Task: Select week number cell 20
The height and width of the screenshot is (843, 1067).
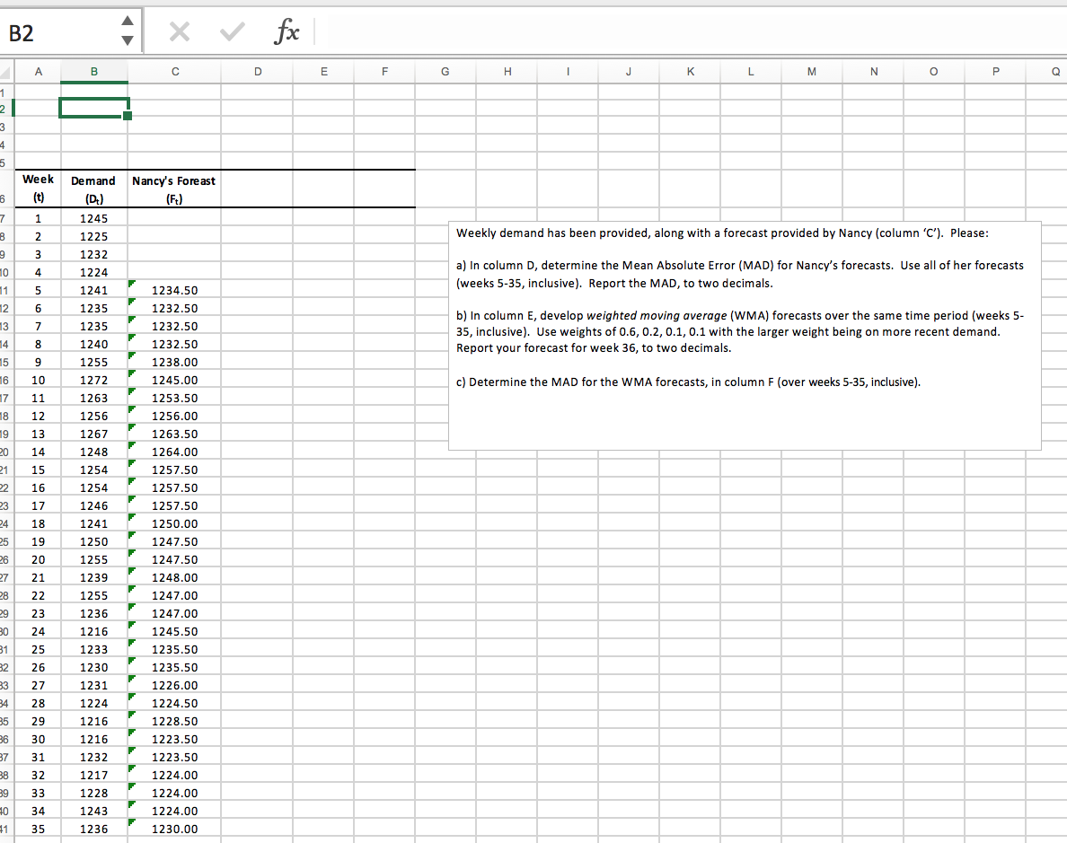Action: pos(38,559)
